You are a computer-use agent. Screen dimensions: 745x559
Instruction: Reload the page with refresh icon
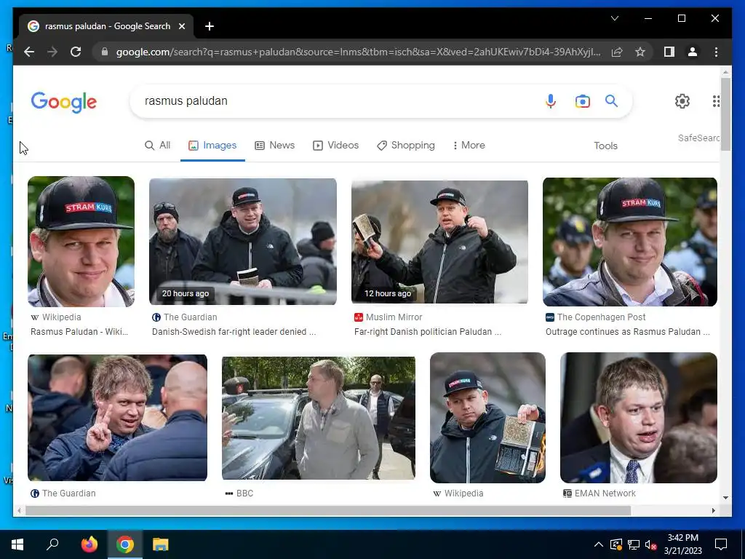76,52
